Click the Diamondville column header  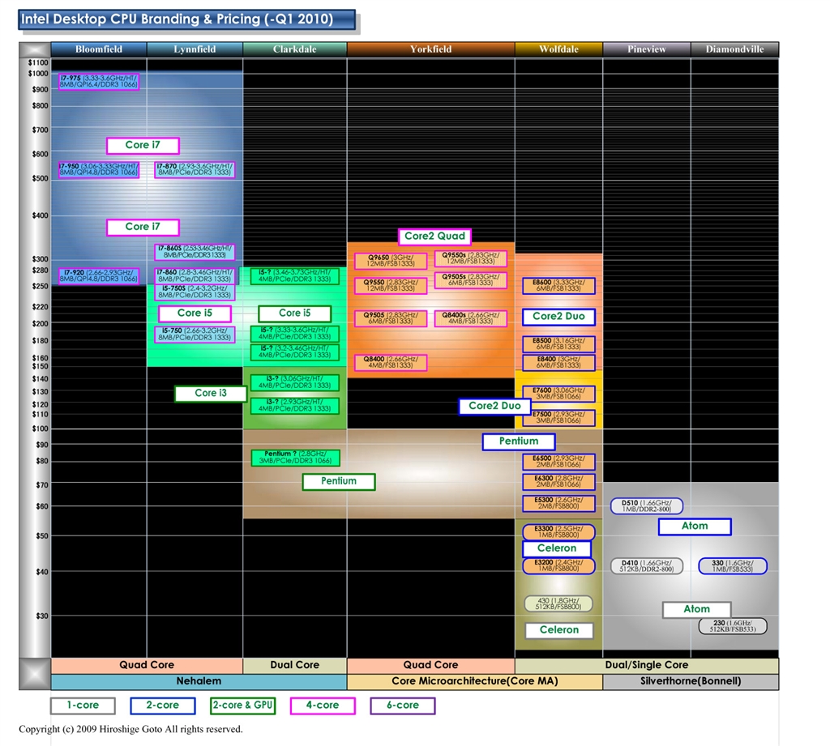click(x=734, y=49)
